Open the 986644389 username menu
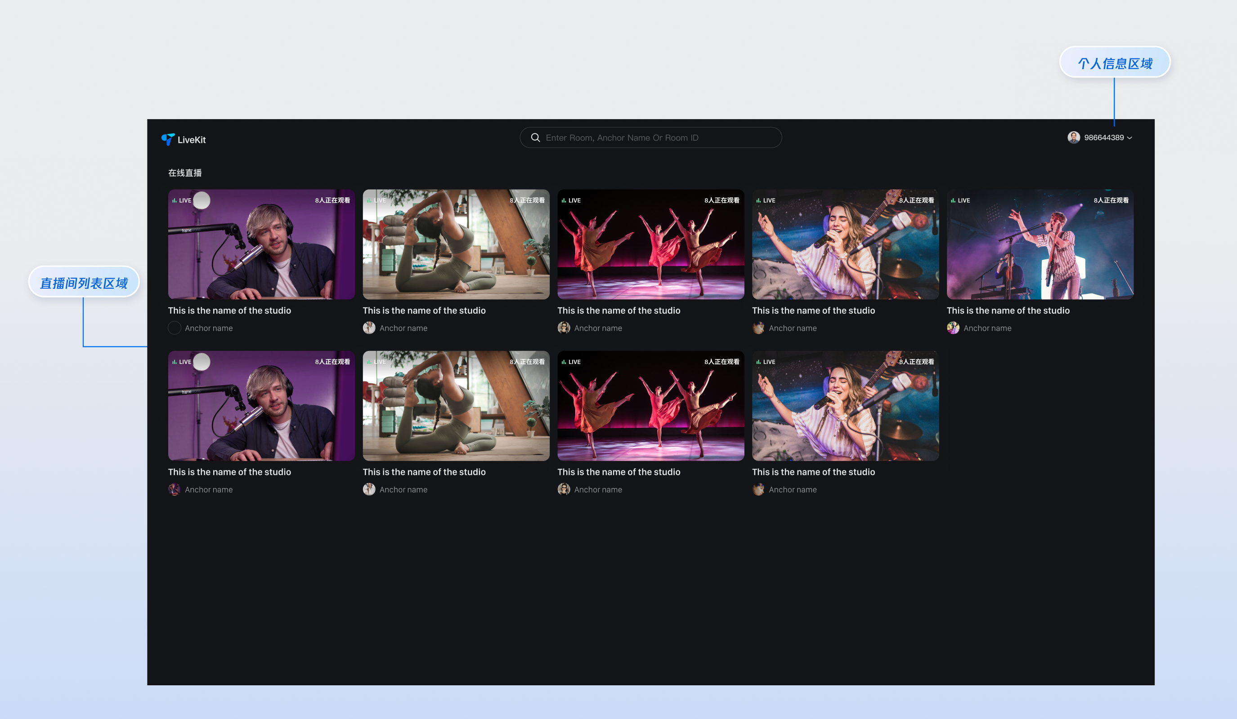Viewport: 1237px width, 719px height. click(1103, 138)
